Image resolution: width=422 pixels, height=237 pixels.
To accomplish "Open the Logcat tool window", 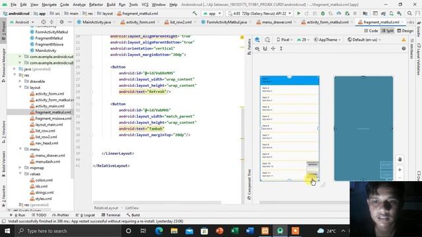I will [x=85, y=215].
